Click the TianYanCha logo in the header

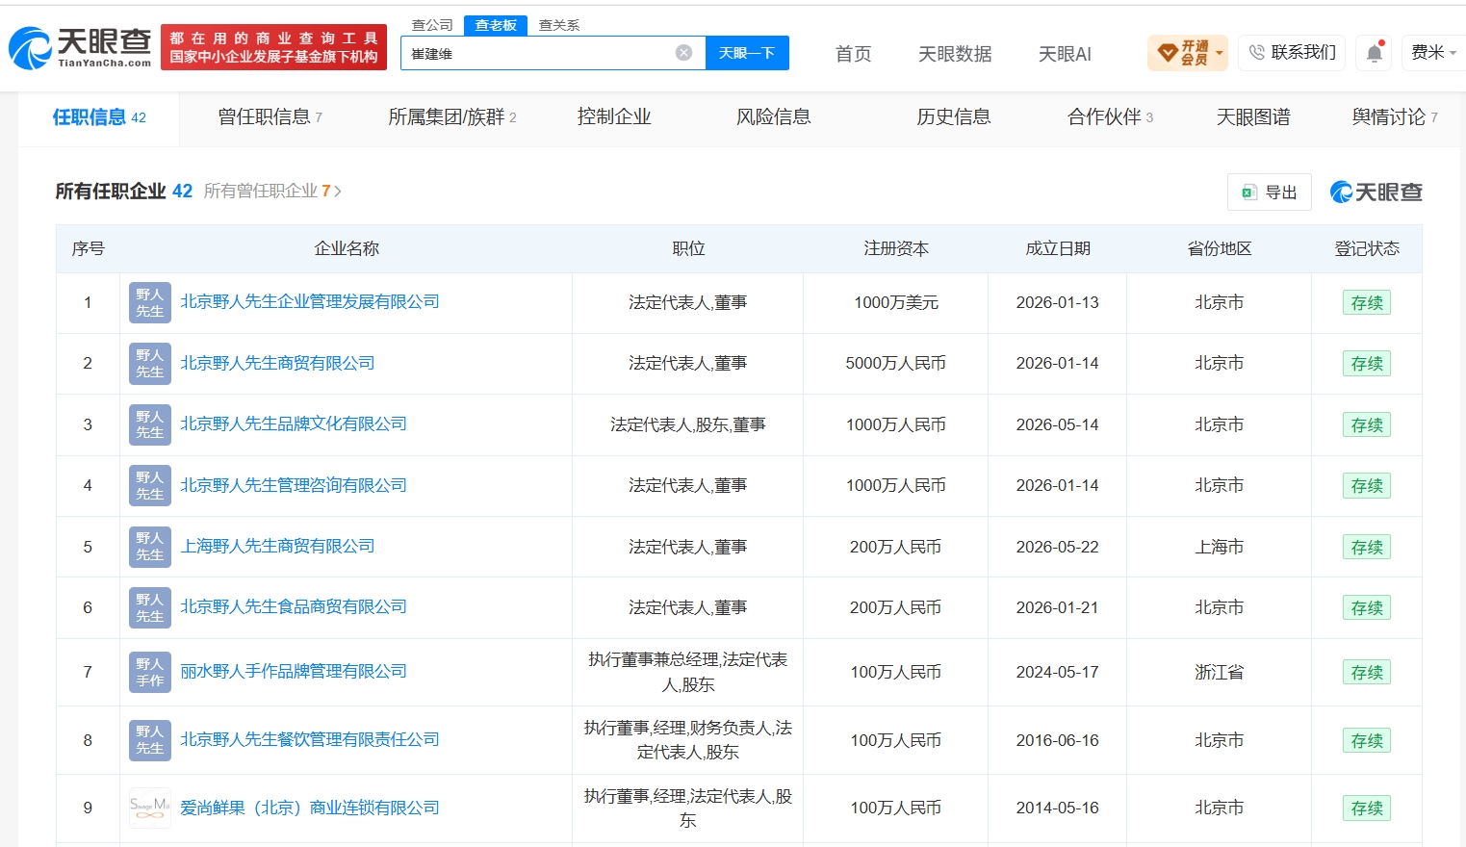point(80,48)
